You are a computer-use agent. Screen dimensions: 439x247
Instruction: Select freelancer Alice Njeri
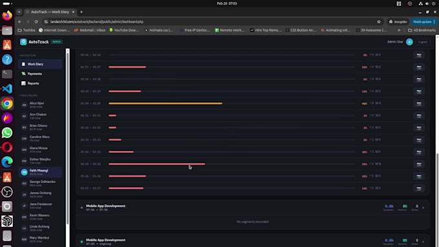pyautogui.click(x=40, y=104)
